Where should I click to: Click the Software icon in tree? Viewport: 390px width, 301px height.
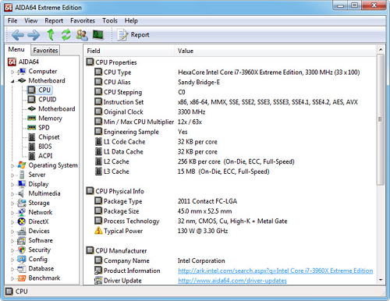click(x=22, y=241)
